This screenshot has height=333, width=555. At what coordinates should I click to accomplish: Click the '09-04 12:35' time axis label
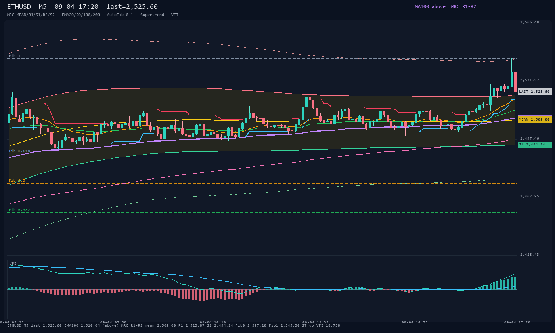[316, 322]
